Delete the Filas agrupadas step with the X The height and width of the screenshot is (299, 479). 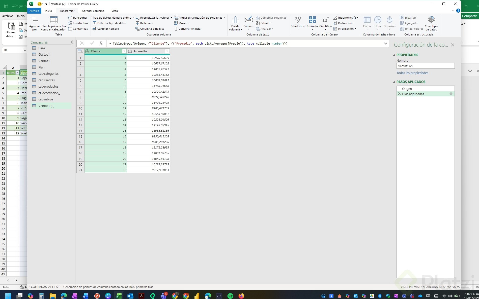point(399,94)
